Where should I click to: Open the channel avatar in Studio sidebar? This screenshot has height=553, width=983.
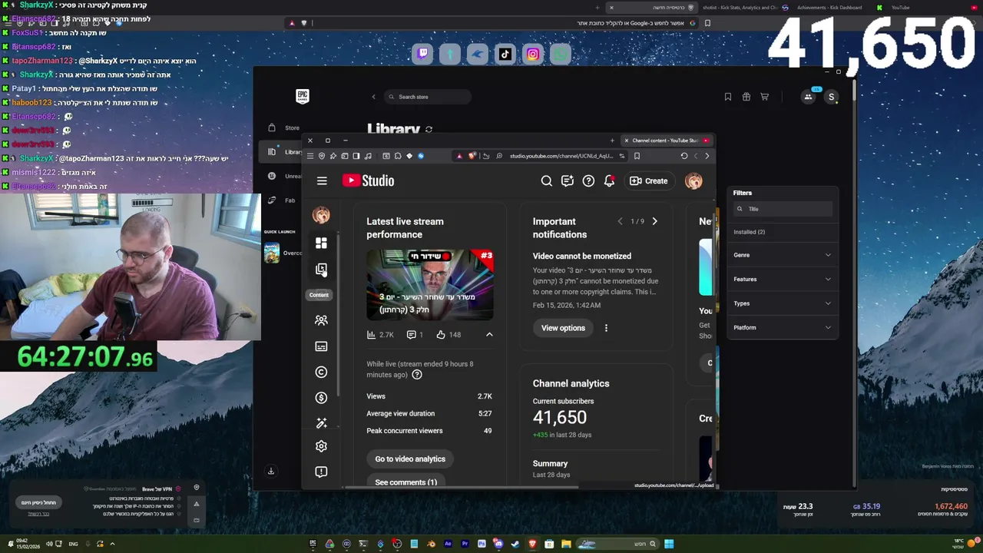[321, 215]
